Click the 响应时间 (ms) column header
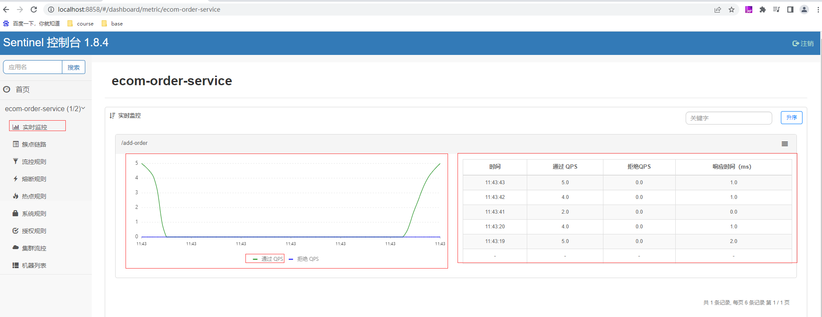Screen dimensions: 822x317 [x=733, y=167]
